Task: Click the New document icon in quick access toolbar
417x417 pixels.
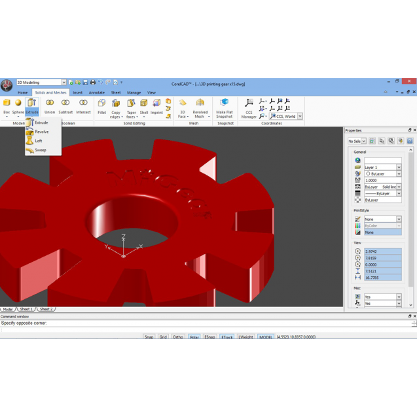Action: point(71,82)
